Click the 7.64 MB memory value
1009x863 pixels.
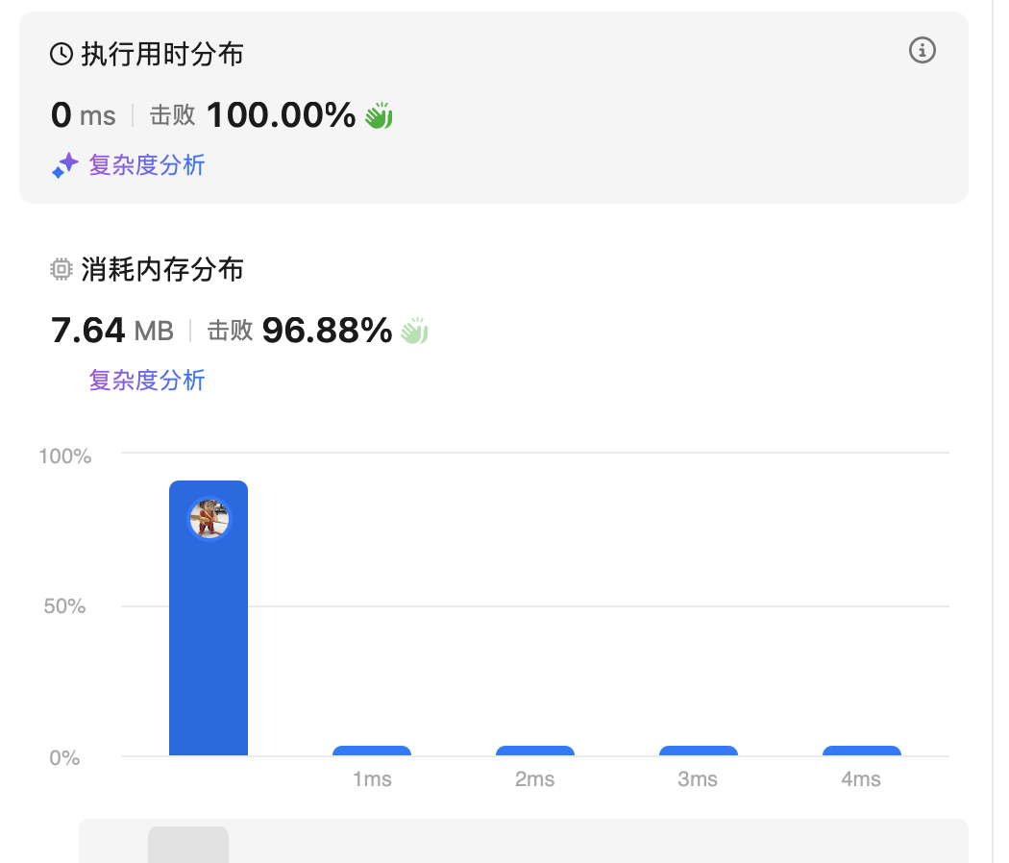pyautogui.click(x=112, y=331)
